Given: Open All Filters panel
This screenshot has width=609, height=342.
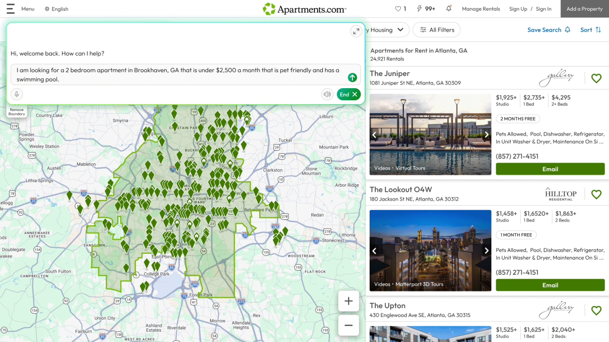Looking at the screenshot, I should tap(436, 30).
